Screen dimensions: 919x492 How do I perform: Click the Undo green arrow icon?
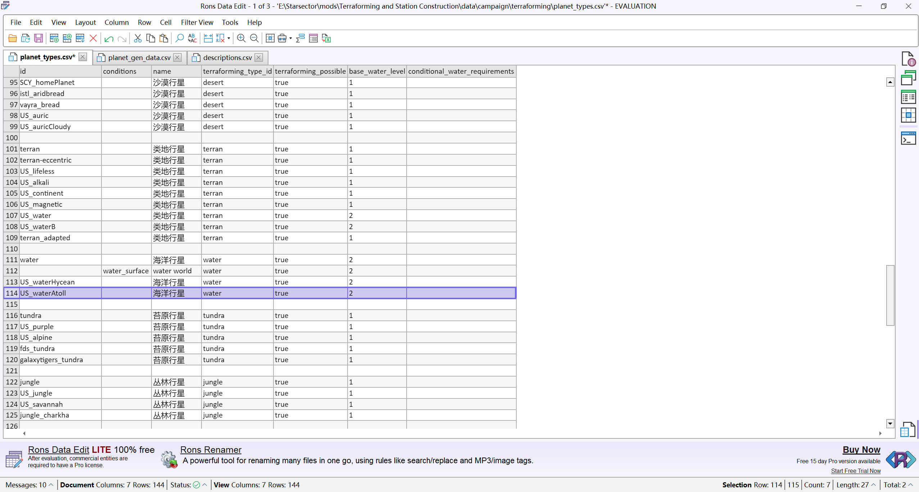[x=109, y=38]
